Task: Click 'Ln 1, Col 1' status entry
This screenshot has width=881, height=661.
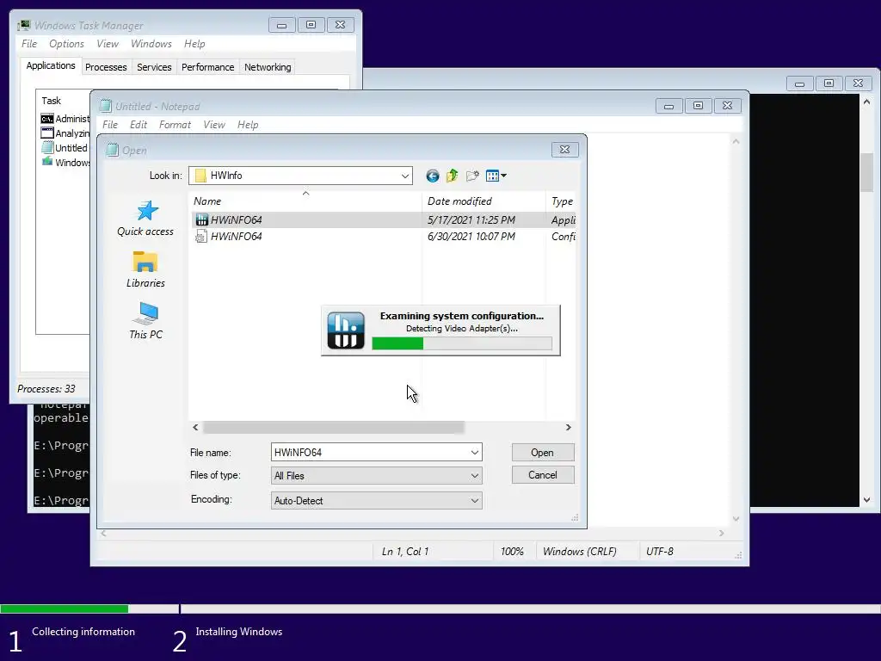Action: click(x=405, y=552)
